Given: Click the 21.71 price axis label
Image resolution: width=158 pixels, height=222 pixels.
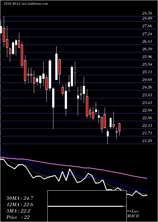Looking at the screenshot, I should 147,133.
